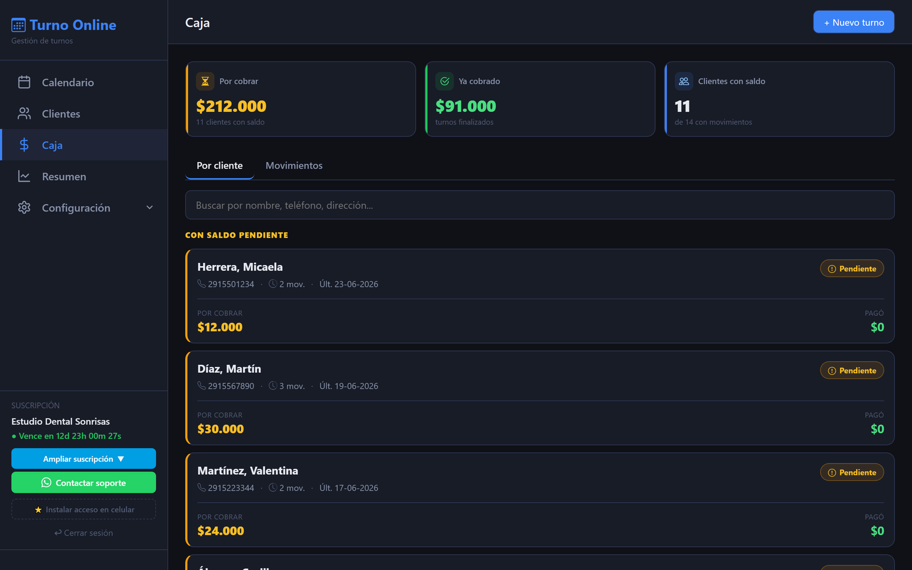Open the Calendario section
The image size is (912, 570).
[84, 82]
